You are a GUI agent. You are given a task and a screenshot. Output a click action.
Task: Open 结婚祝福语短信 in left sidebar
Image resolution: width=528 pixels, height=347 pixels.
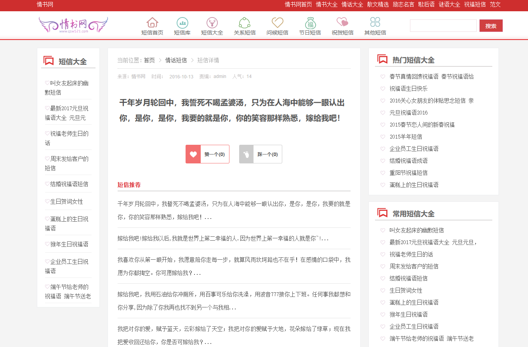point(69,184)
